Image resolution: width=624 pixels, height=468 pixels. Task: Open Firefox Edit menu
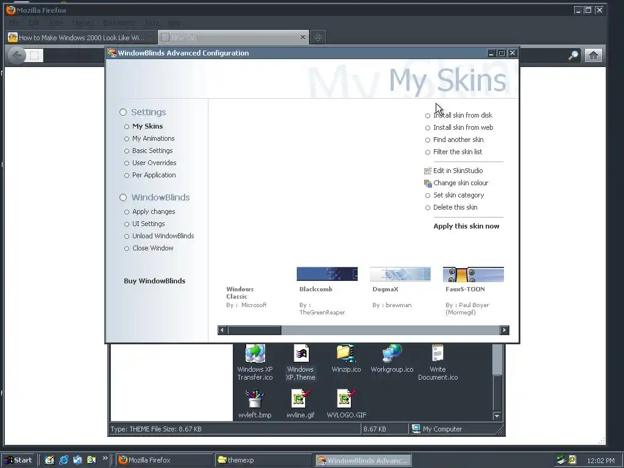click(34, 23)
